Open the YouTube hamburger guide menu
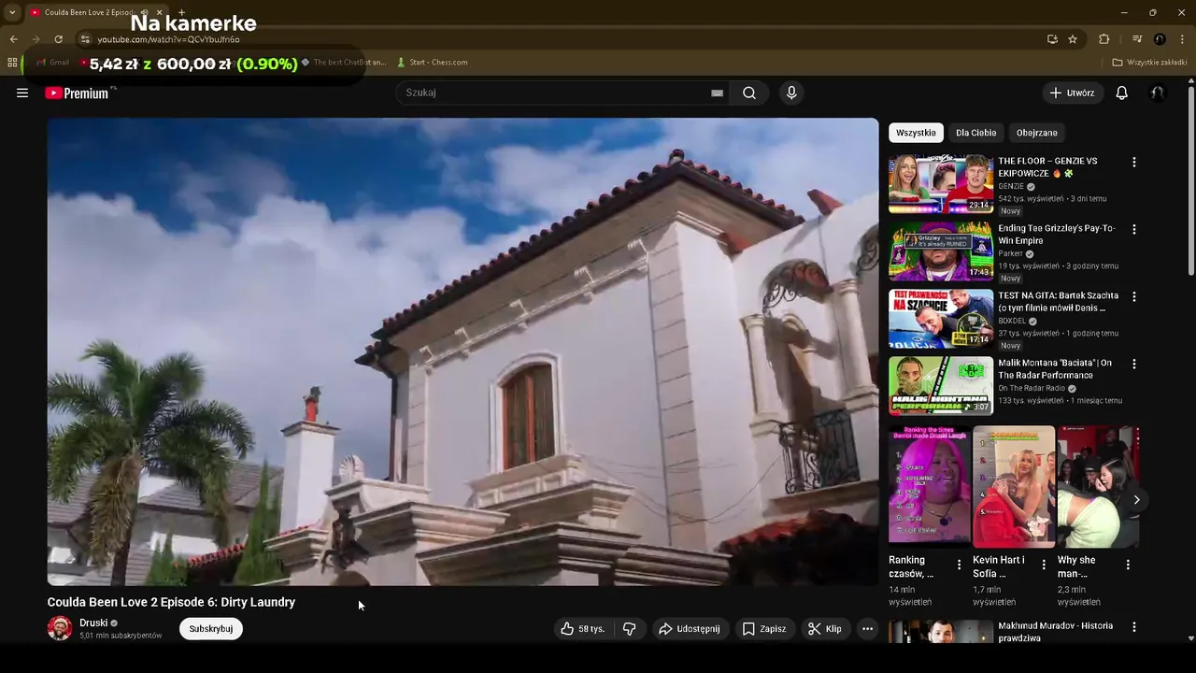1196x673 pixels. (22, 93)
